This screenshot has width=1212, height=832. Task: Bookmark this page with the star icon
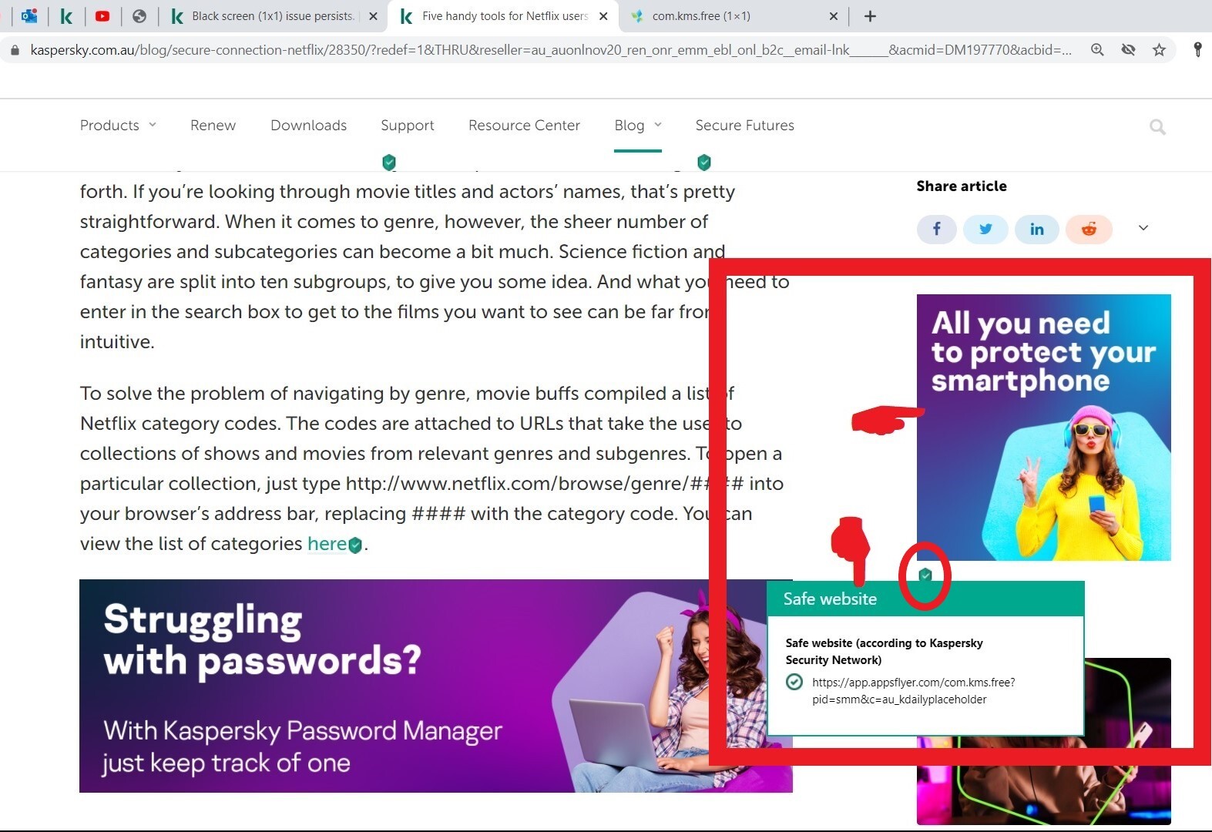(1159, 50)
